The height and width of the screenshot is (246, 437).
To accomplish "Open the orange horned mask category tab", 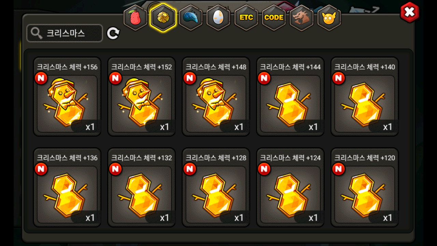I will pos(329,17).
